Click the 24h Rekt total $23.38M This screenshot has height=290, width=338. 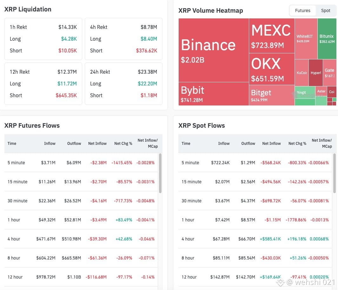[148, 72]
